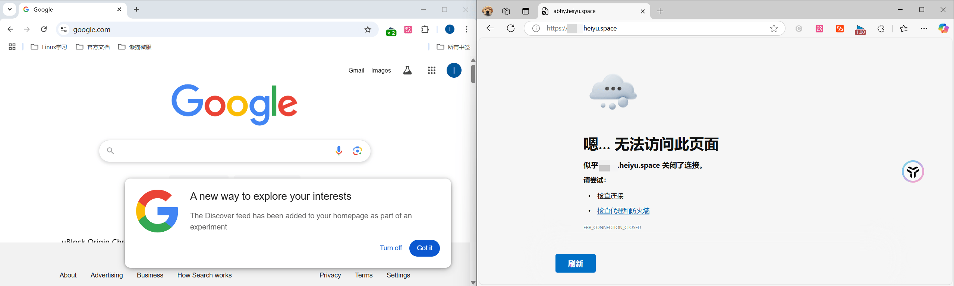This screenshot has width=954, height=286.
Task: Focus the Google search input box
Action: pos(224,151)
